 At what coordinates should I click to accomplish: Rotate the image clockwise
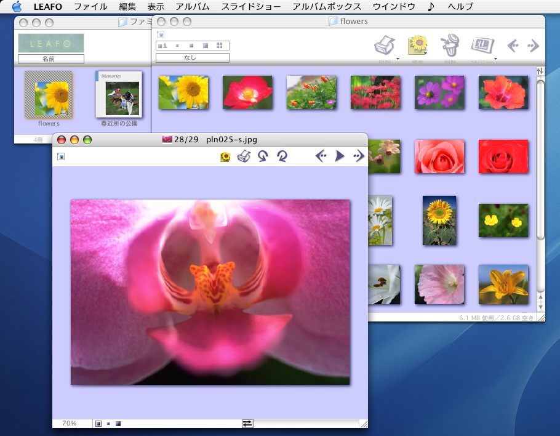pos(281,156)
